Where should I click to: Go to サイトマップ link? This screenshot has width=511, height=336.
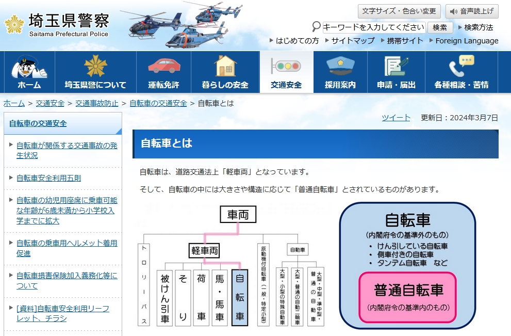click(353, 41)
